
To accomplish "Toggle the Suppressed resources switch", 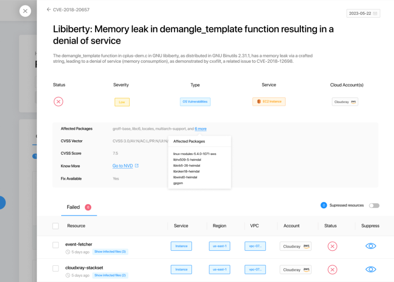I will point(374,205).
